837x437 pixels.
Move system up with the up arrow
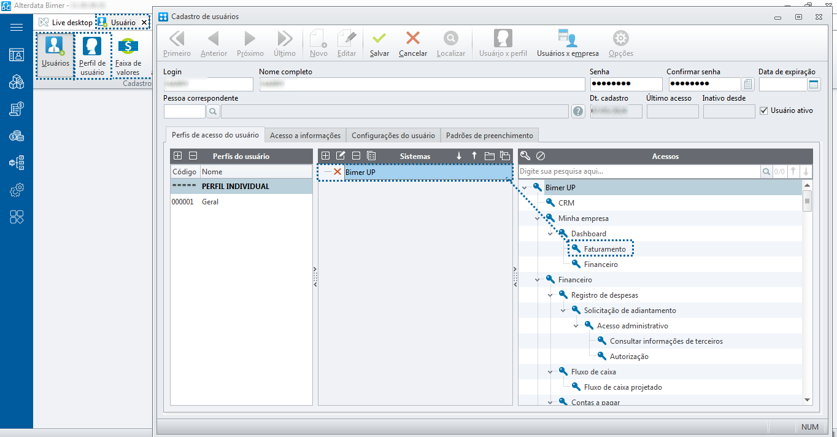coord(474,156)
